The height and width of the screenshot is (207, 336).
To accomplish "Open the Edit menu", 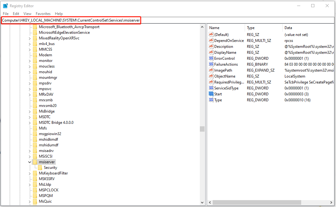I will pos(16,14).
